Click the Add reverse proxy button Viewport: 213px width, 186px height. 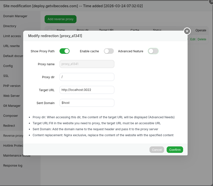click(61, 19)
